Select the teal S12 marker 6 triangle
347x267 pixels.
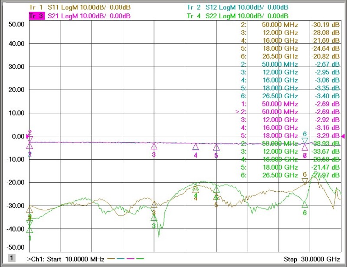point(305,141)
